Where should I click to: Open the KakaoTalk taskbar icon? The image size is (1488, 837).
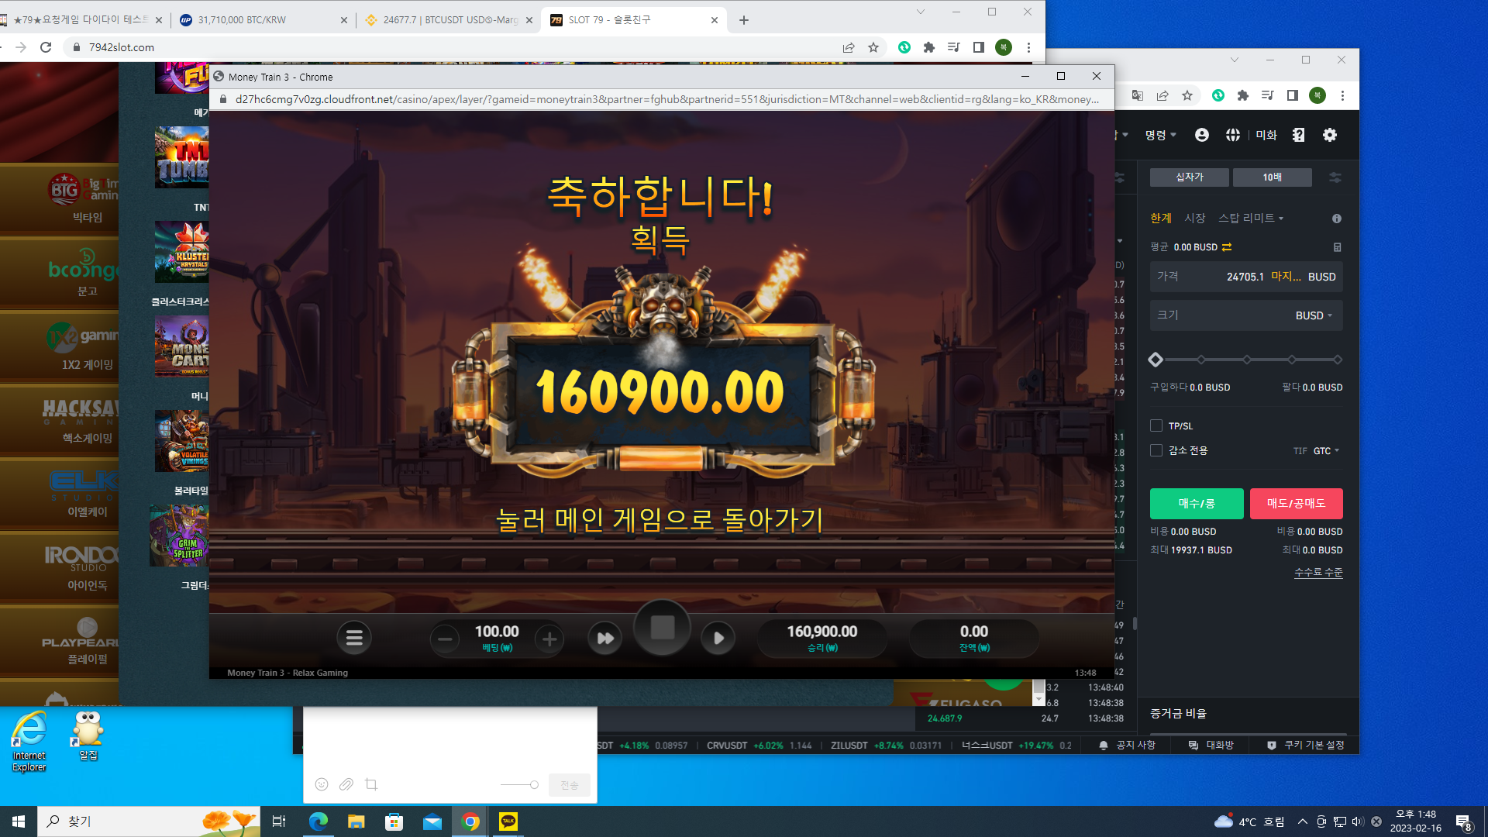coord(508,821)
